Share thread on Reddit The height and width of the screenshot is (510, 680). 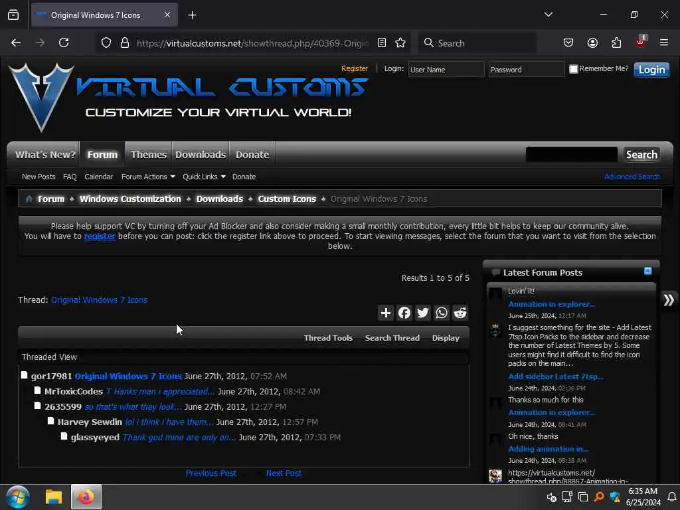[460, 313]
